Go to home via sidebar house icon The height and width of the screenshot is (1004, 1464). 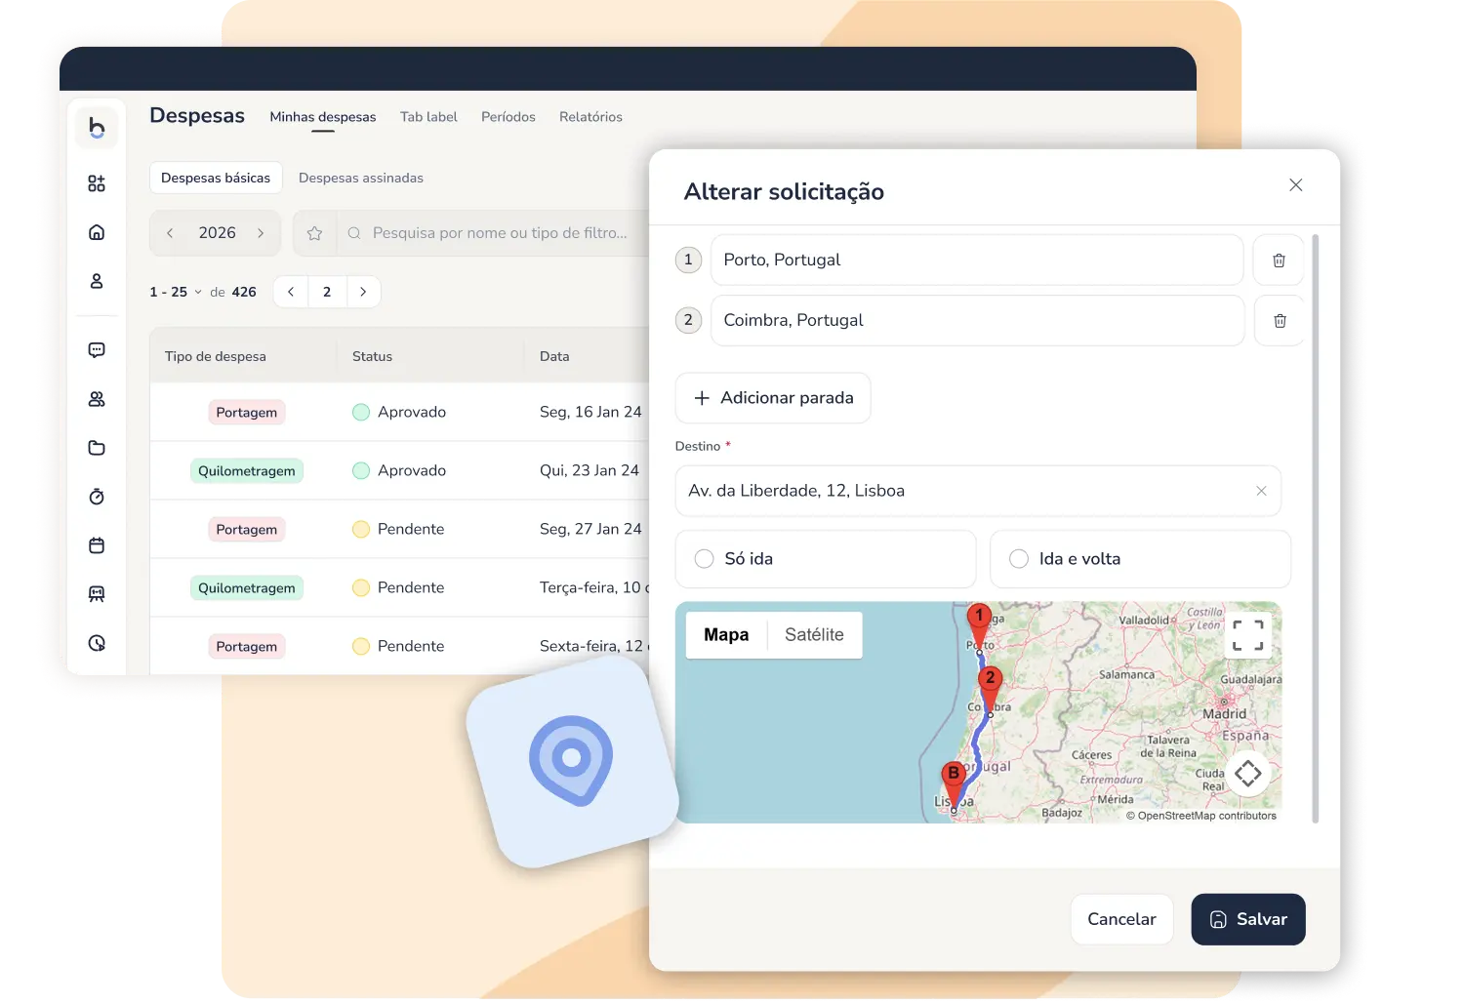click(x=97, y=232)
